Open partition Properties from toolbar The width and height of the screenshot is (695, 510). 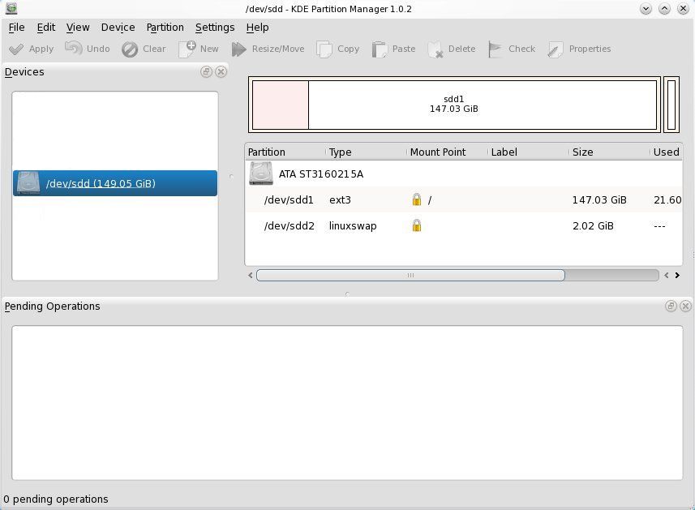pyautogui.click(x=556, y=49)
